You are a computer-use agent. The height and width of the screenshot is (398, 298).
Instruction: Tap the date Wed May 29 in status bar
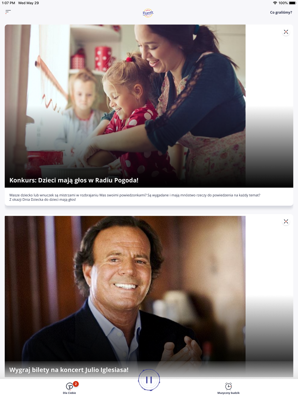pyautogui.click(x=28, y=3)
